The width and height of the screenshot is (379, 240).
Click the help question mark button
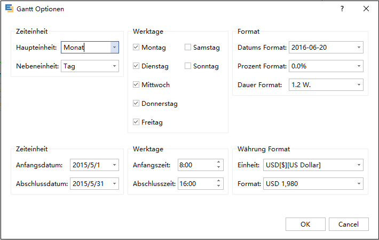[342, 9]
